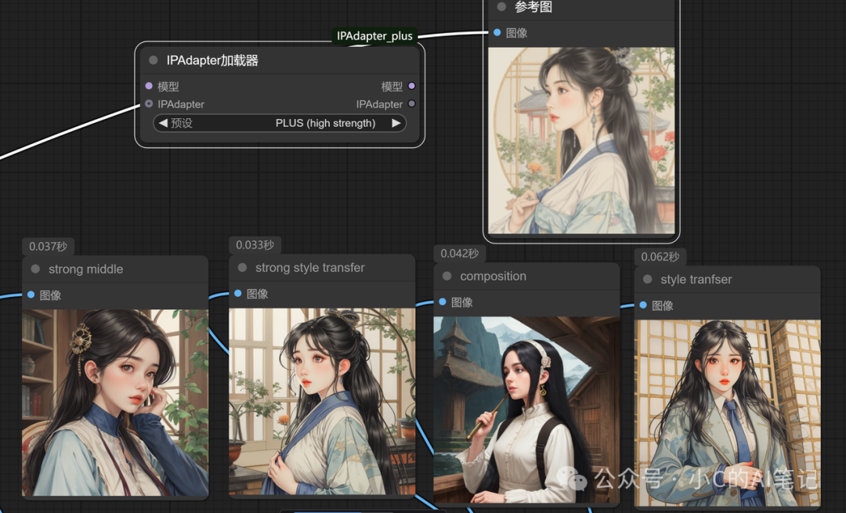Open the composition output image
This screenshot has height=513, width=846.
[526, 410]
